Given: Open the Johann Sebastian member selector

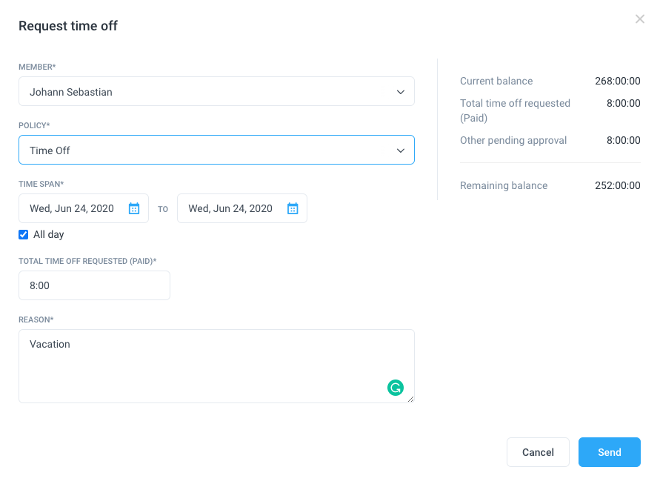Looking at the screenshot, I should (216, 91).
